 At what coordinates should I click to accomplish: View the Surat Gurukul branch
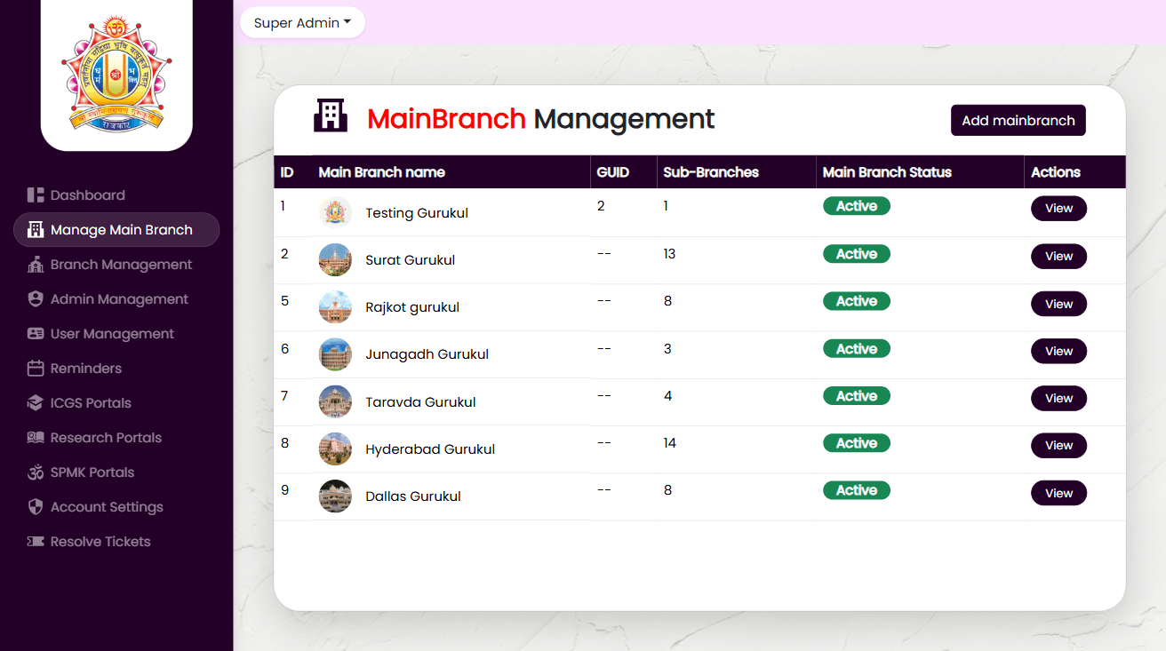[1058, 257]
